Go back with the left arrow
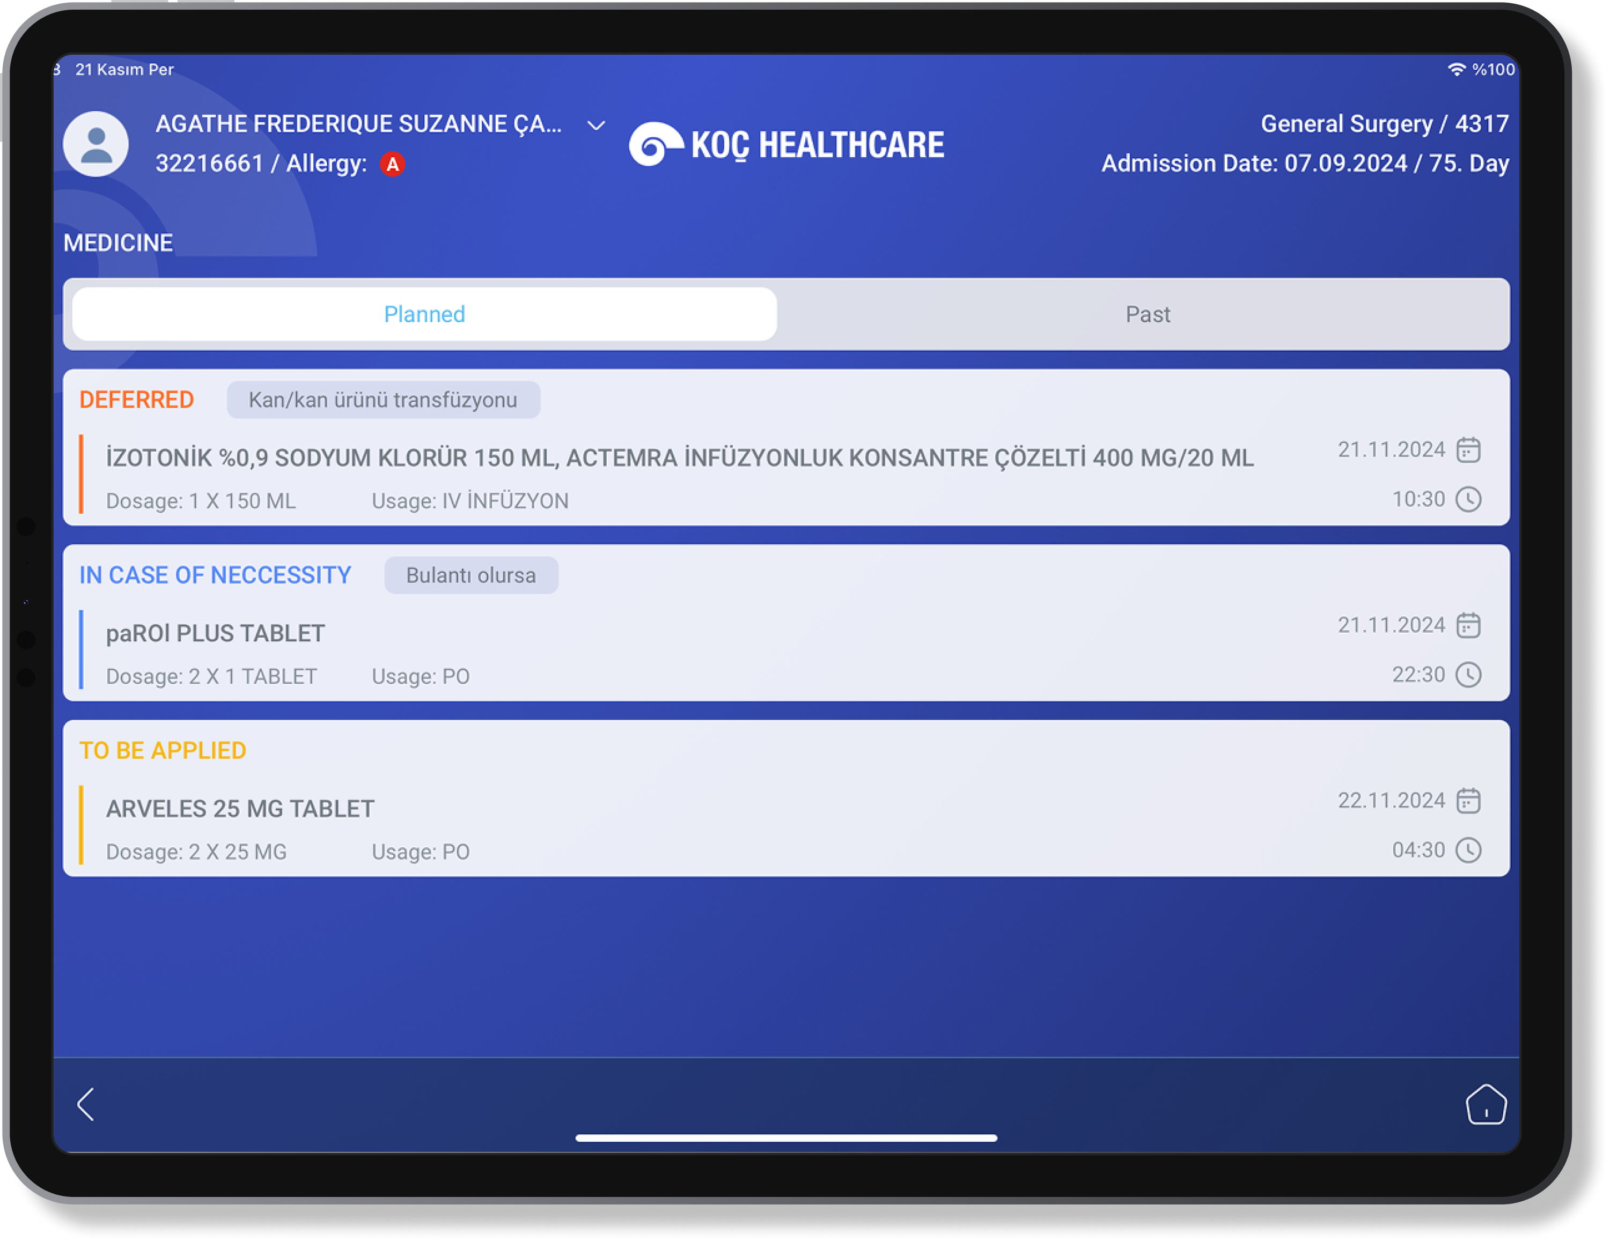This screenshot has width=1610, height=1242. (x=86, y=1104)
